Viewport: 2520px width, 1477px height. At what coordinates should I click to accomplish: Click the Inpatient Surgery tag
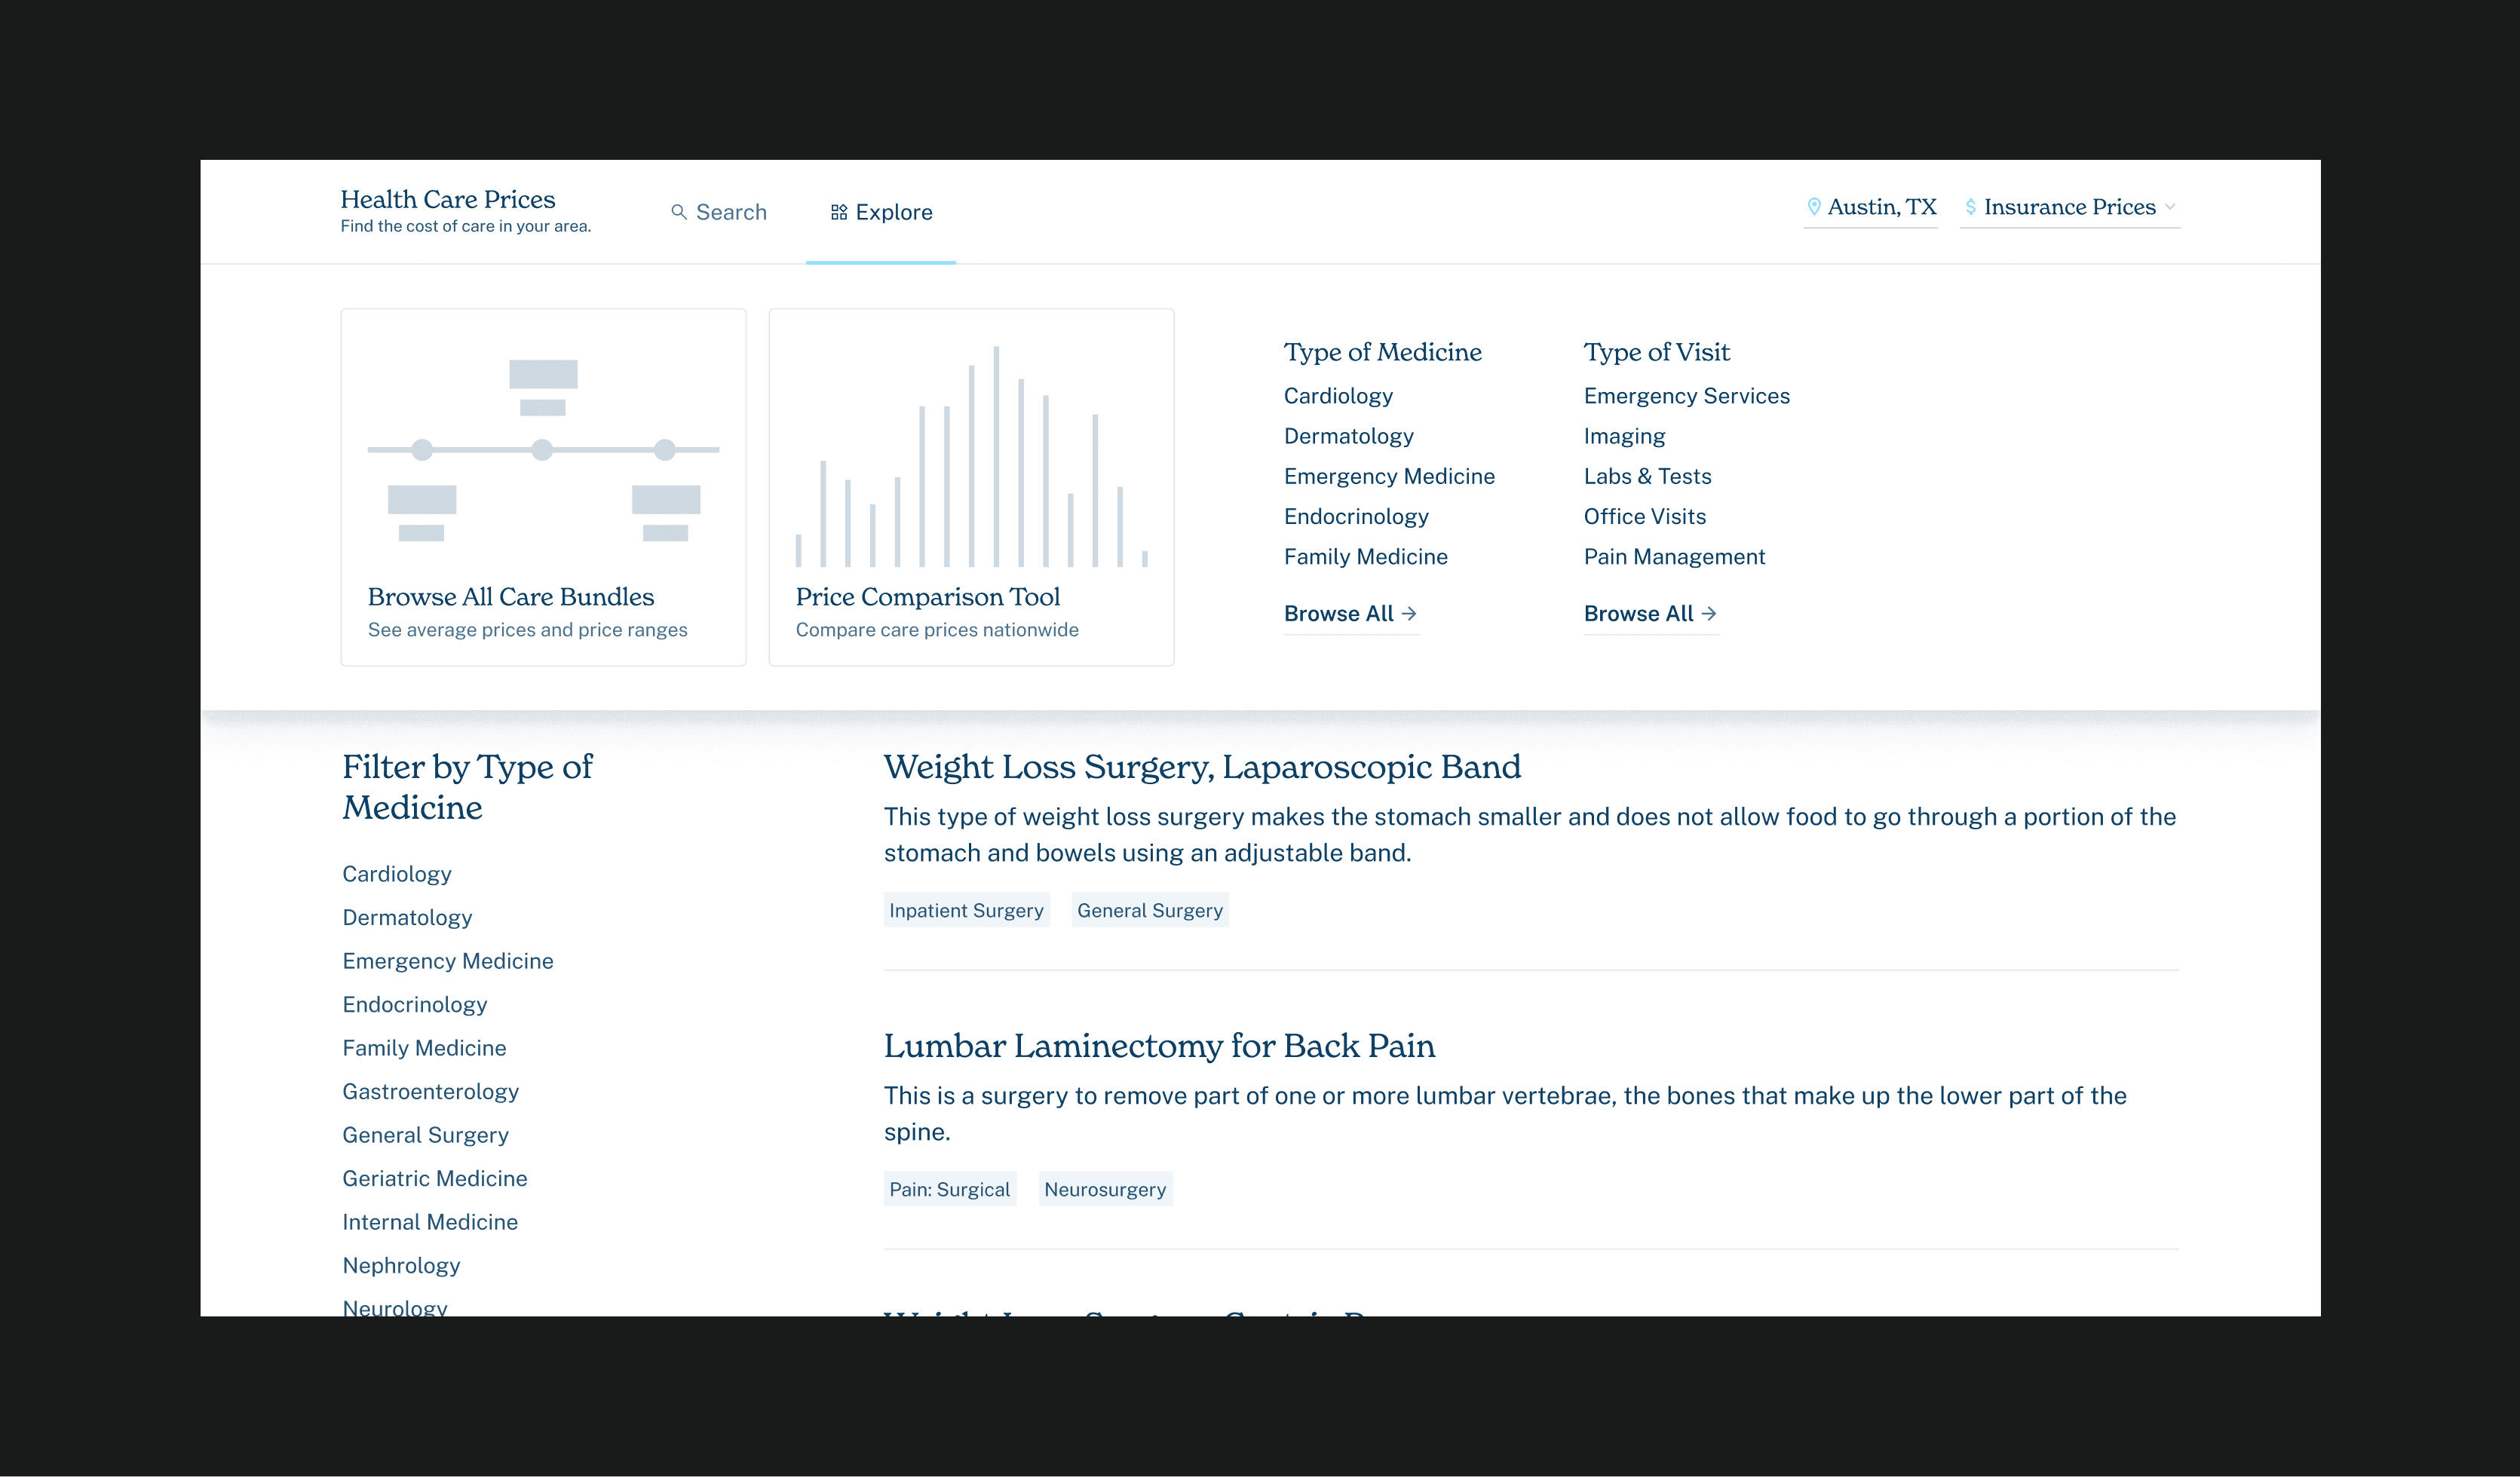click(965, 910)
